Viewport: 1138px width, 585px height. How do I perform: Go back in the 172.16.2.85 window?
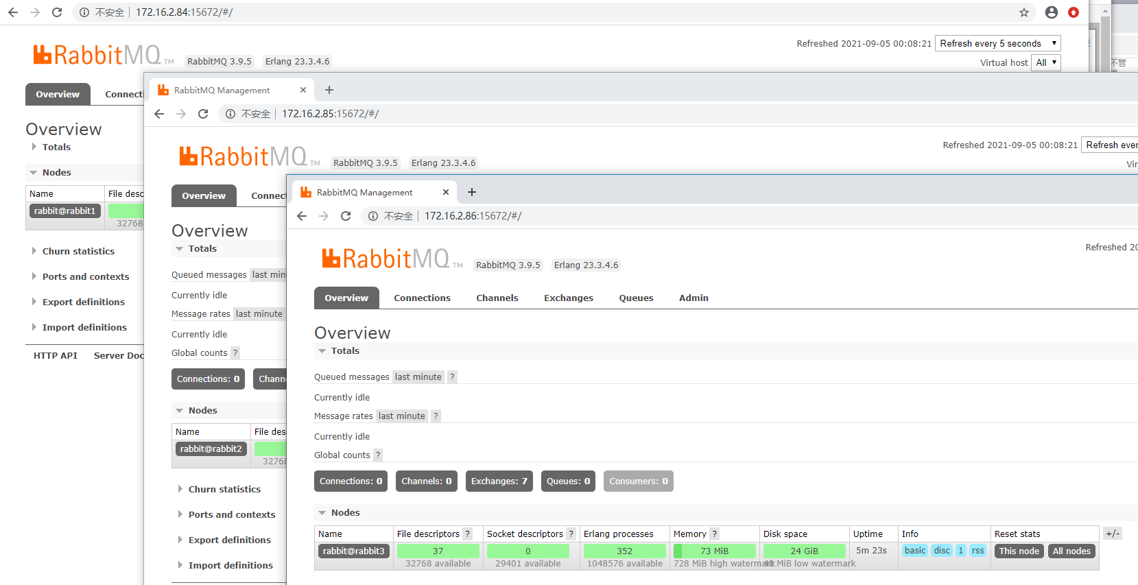click(x=159, y=114)
